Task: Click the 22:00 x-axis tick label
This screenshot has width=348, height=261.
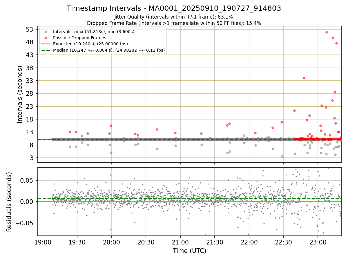Action: tap(249, 242)
